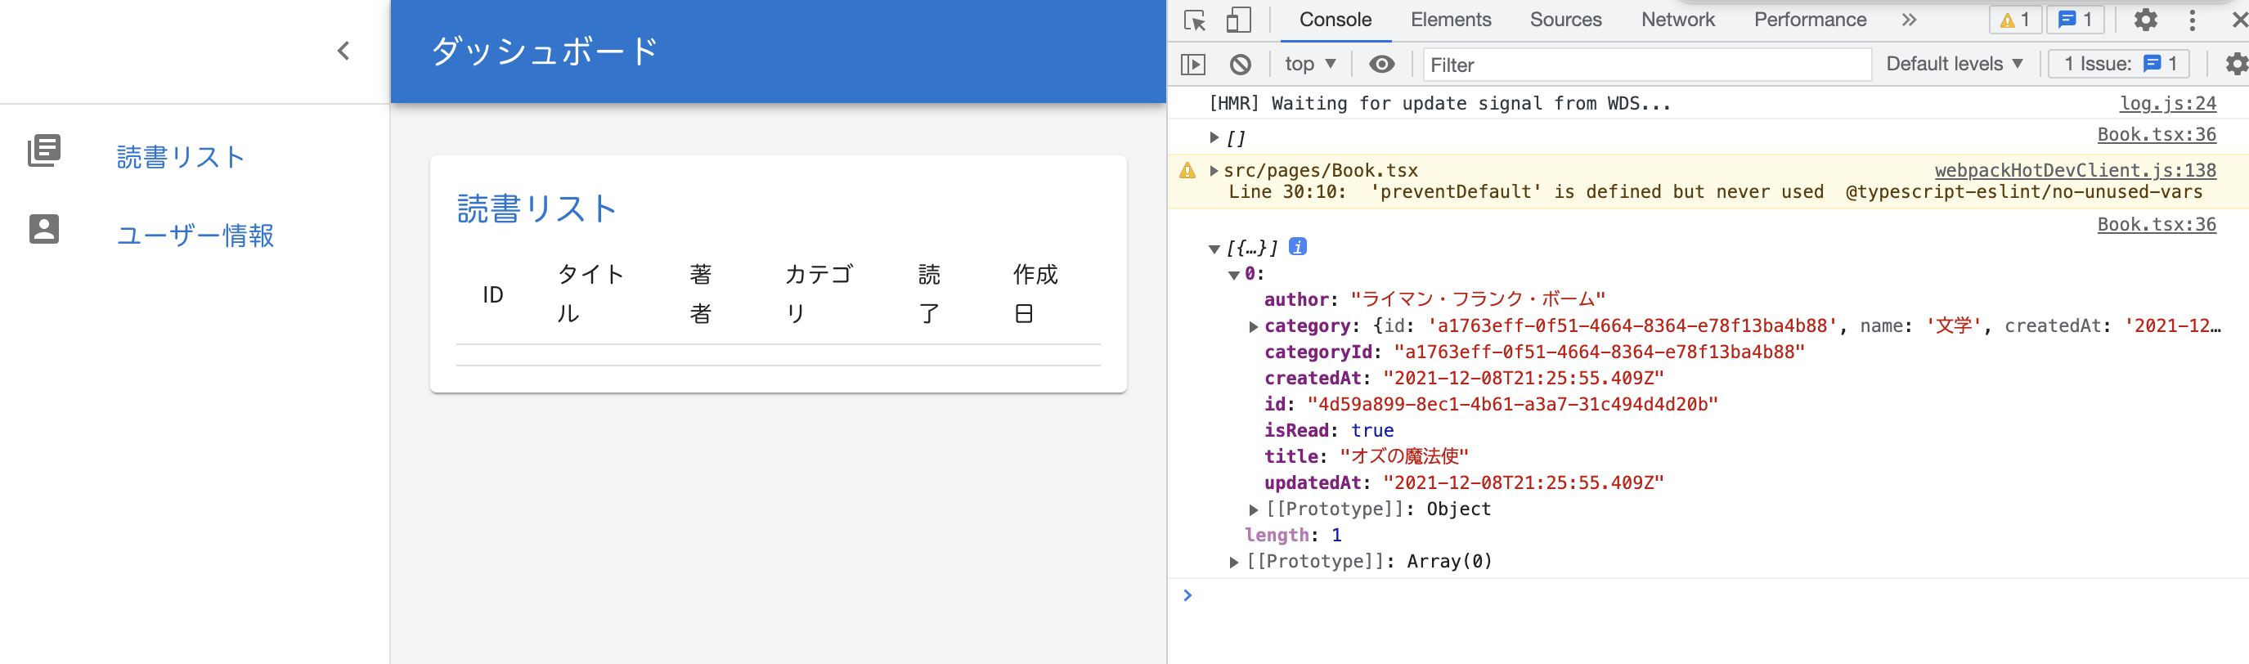The height and width of the screenshot is (664, 2249).
Task: Click the 読書リスト card heading
Action: point(537,209)
